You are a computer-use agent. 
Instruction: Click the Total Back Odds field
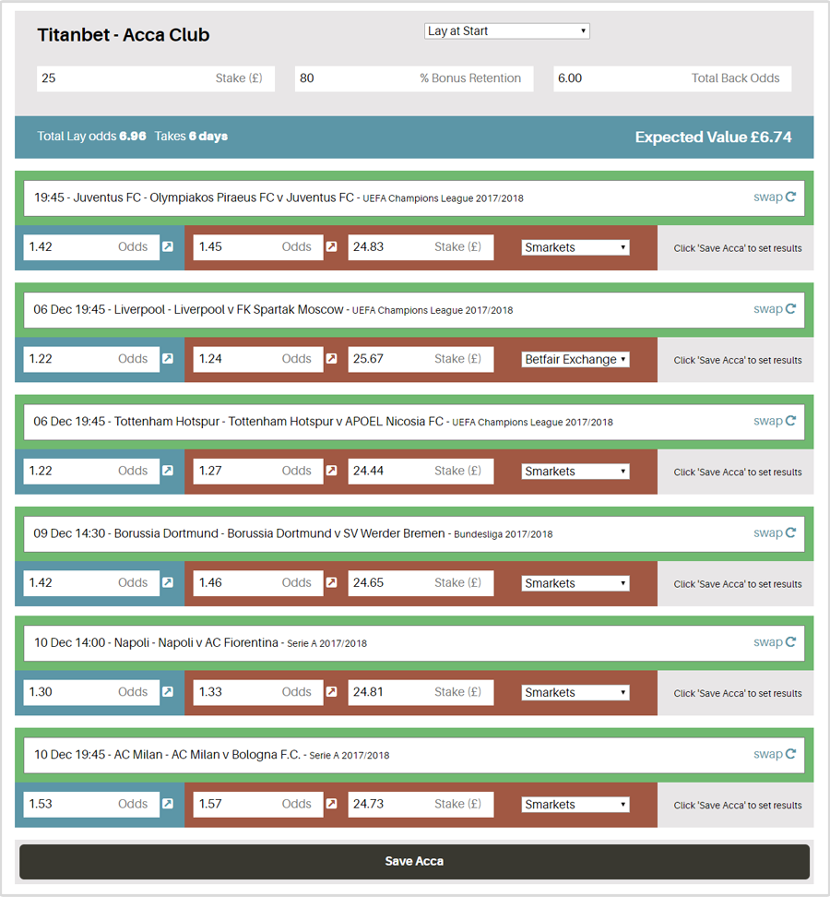pos(672,78)
